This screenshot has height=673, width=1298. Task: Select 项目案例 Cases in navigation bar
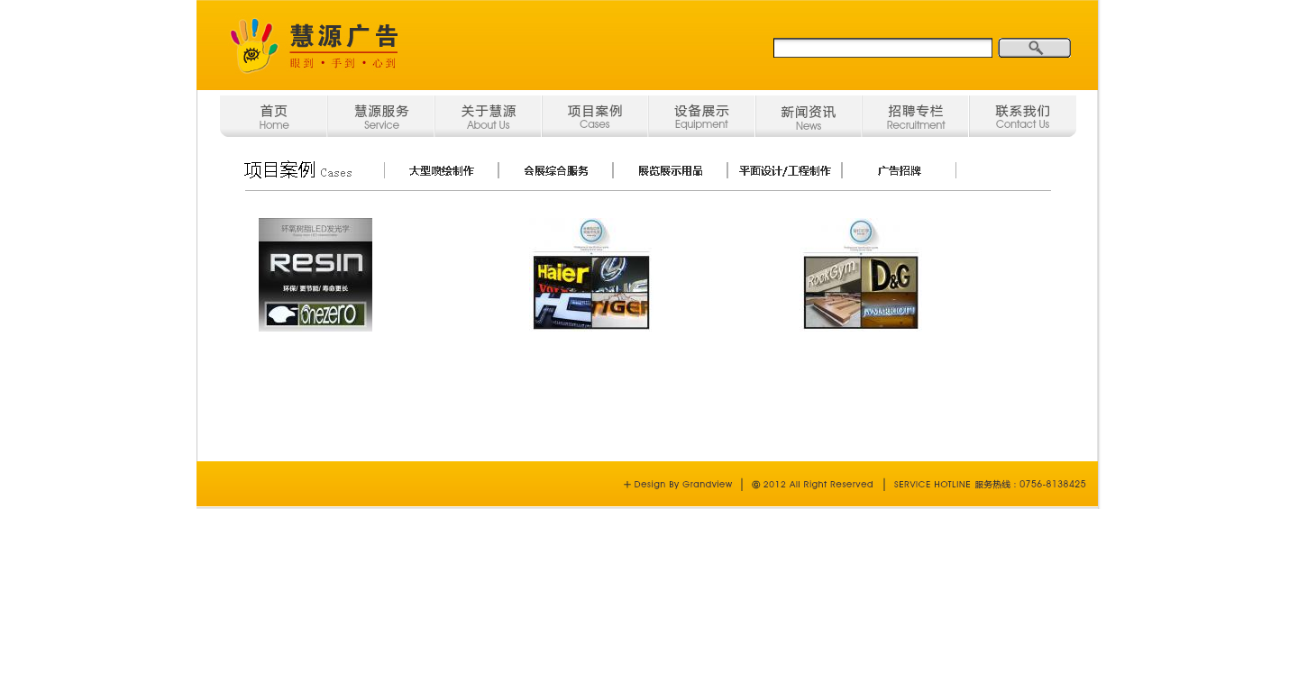(x=595, y=116)
